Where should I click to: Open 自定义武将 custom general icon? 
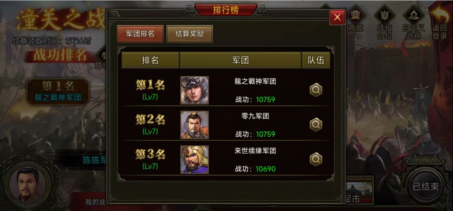[414, 23]
